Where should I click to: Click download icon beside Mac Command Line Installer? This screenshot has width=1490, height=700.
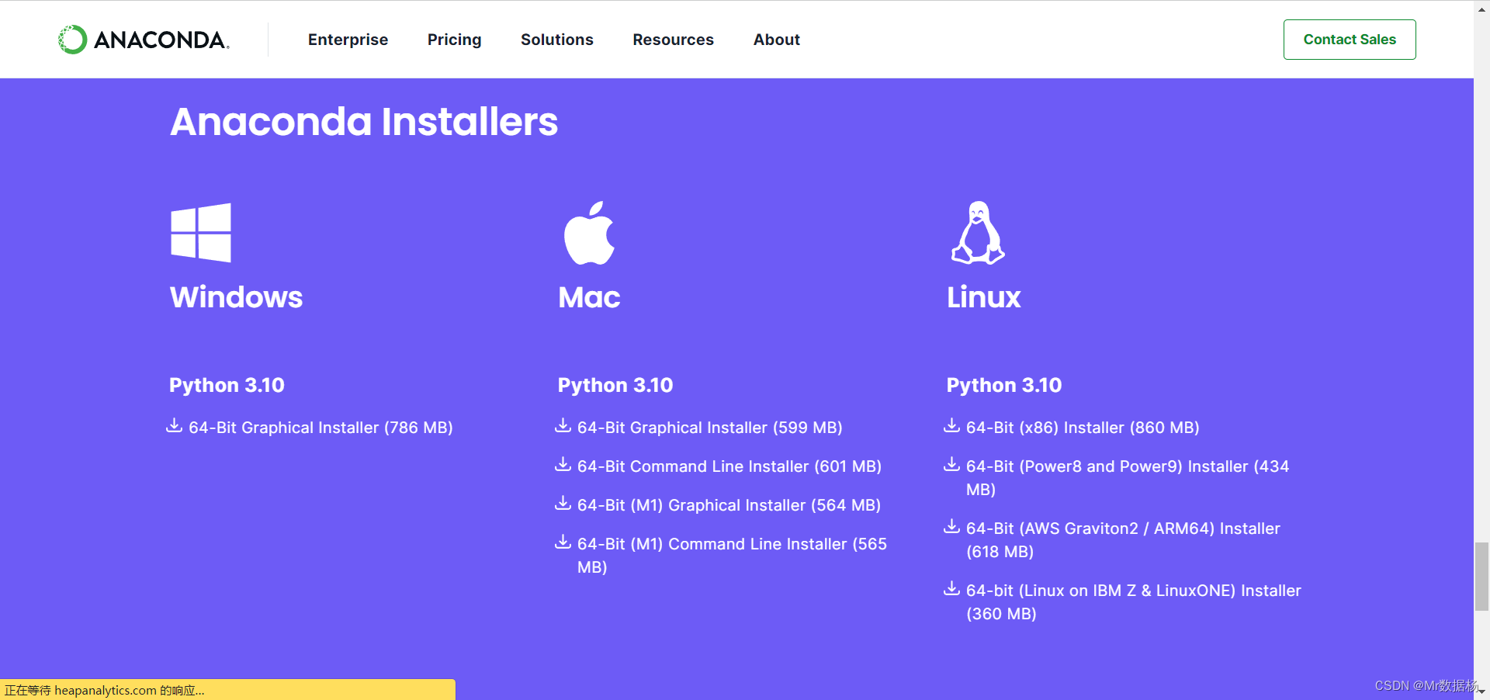(562, 465)
